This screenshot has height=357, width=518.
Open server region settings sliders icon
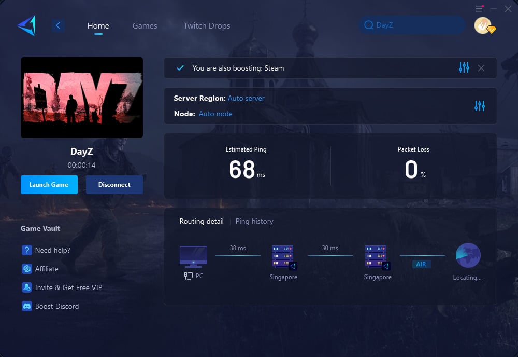[x=479, y=106]
